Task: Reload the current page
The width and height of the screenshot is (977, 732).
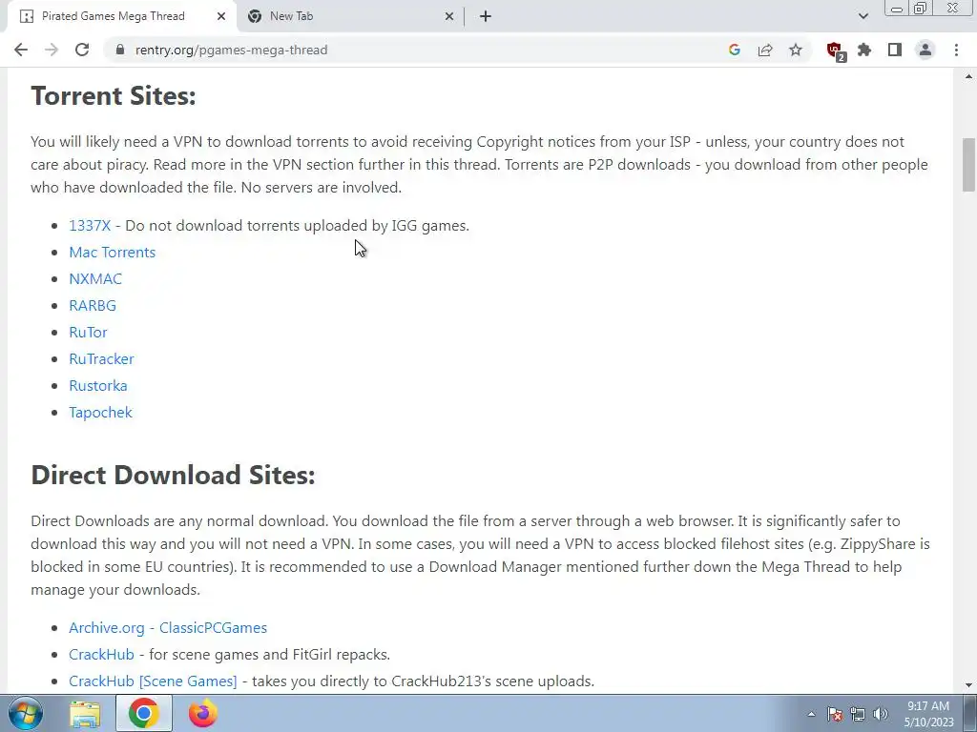Action: tap(82, 50)
